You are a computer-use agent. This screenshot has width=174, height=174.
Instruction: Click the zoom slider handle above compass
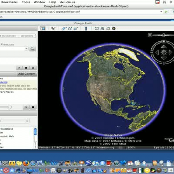click(164, 35)
